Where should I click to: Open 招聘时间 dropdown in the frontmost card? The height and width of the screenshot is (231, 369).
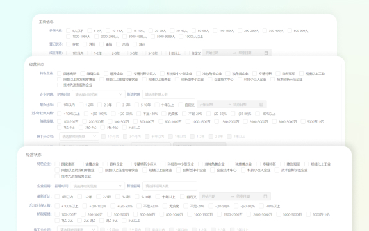click(97, 186)
